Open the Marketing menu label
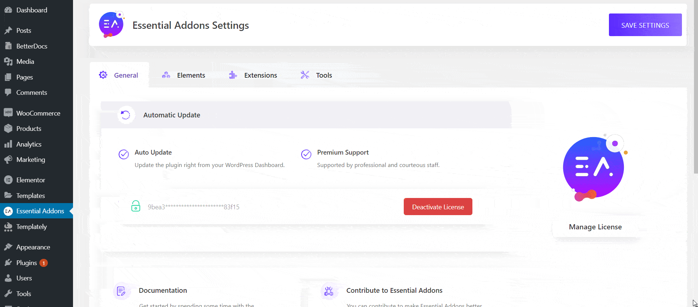Screen dimensions: 698x307 (31, 160)
